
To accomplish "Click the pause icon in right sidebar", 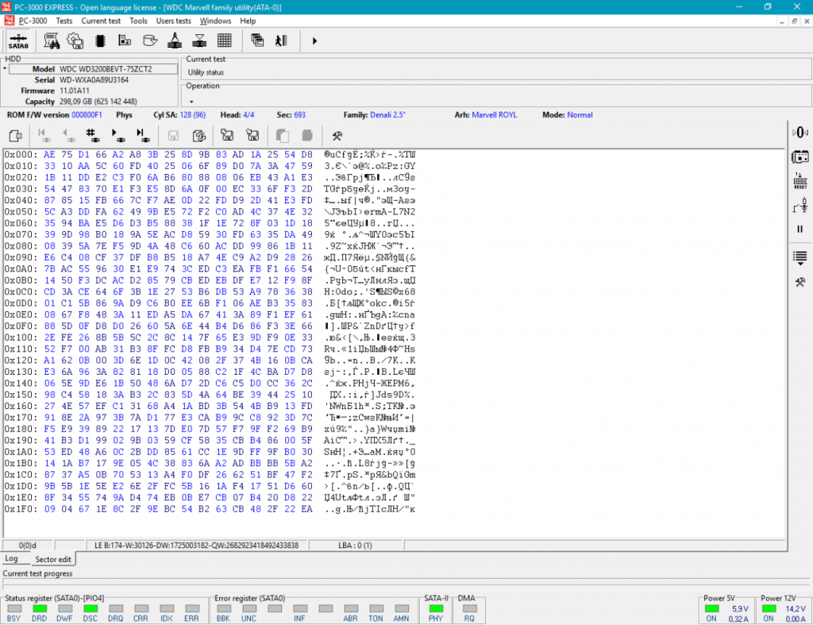I will point(800,229).
